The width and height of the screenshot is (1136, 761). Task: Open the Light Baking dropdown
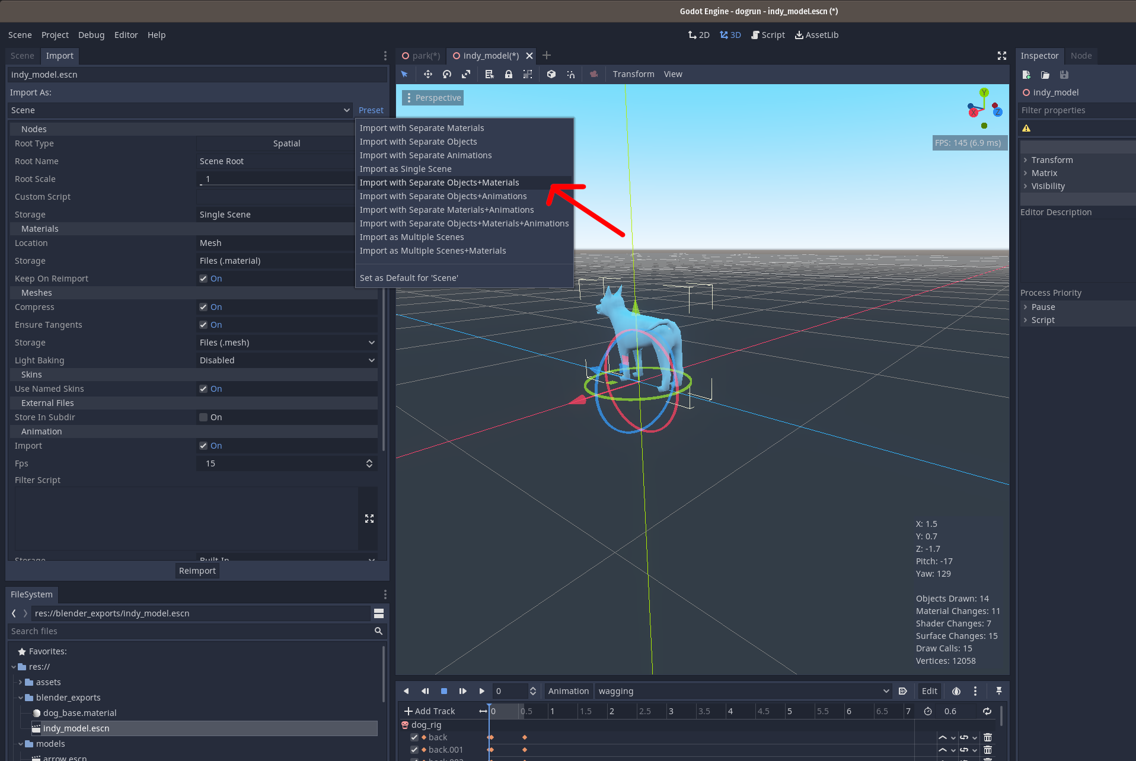point(287,360)
